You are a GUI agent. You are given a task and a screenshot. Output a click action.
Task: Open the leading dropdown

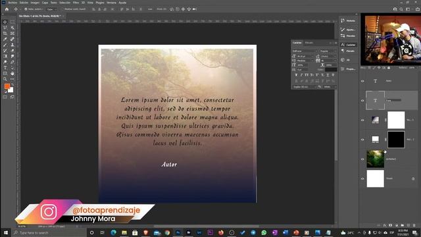[x=329, y=56]
